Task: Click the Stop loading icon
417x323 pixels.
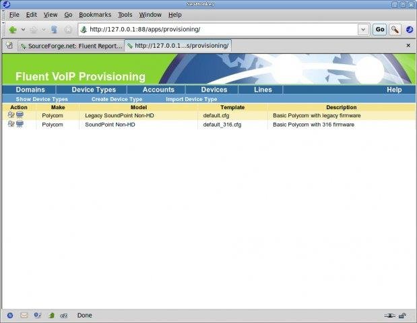Action: [68, 30]
